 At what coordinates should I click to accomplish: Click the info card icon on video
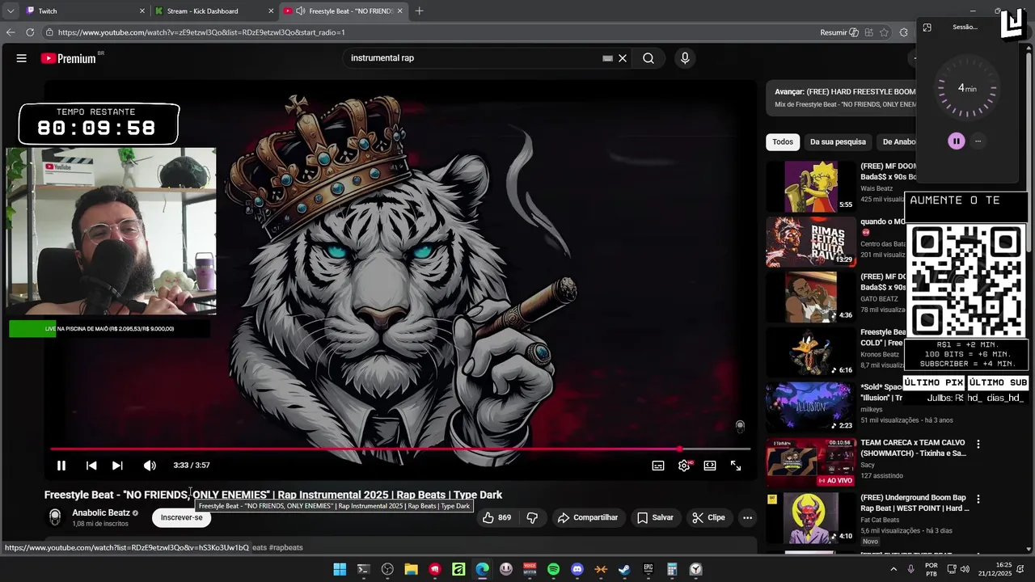tap(739, 426)
